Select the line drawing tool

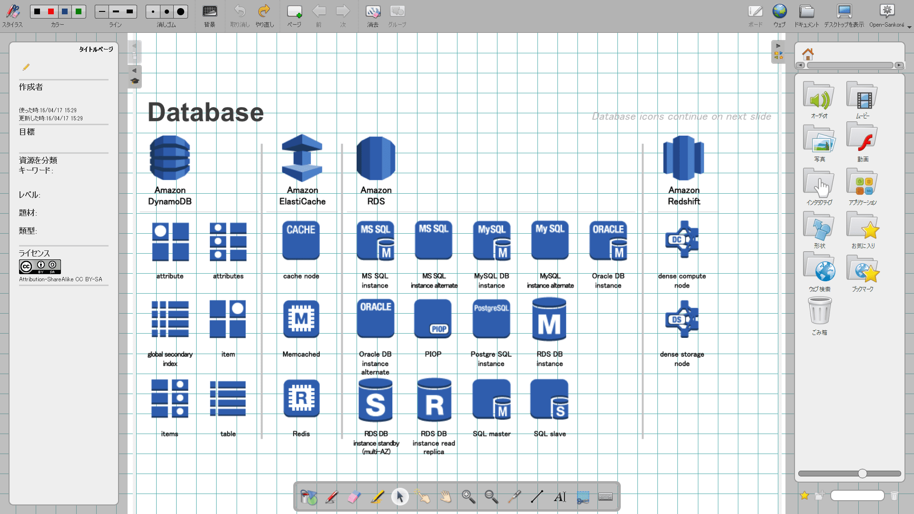click(537, 497)
